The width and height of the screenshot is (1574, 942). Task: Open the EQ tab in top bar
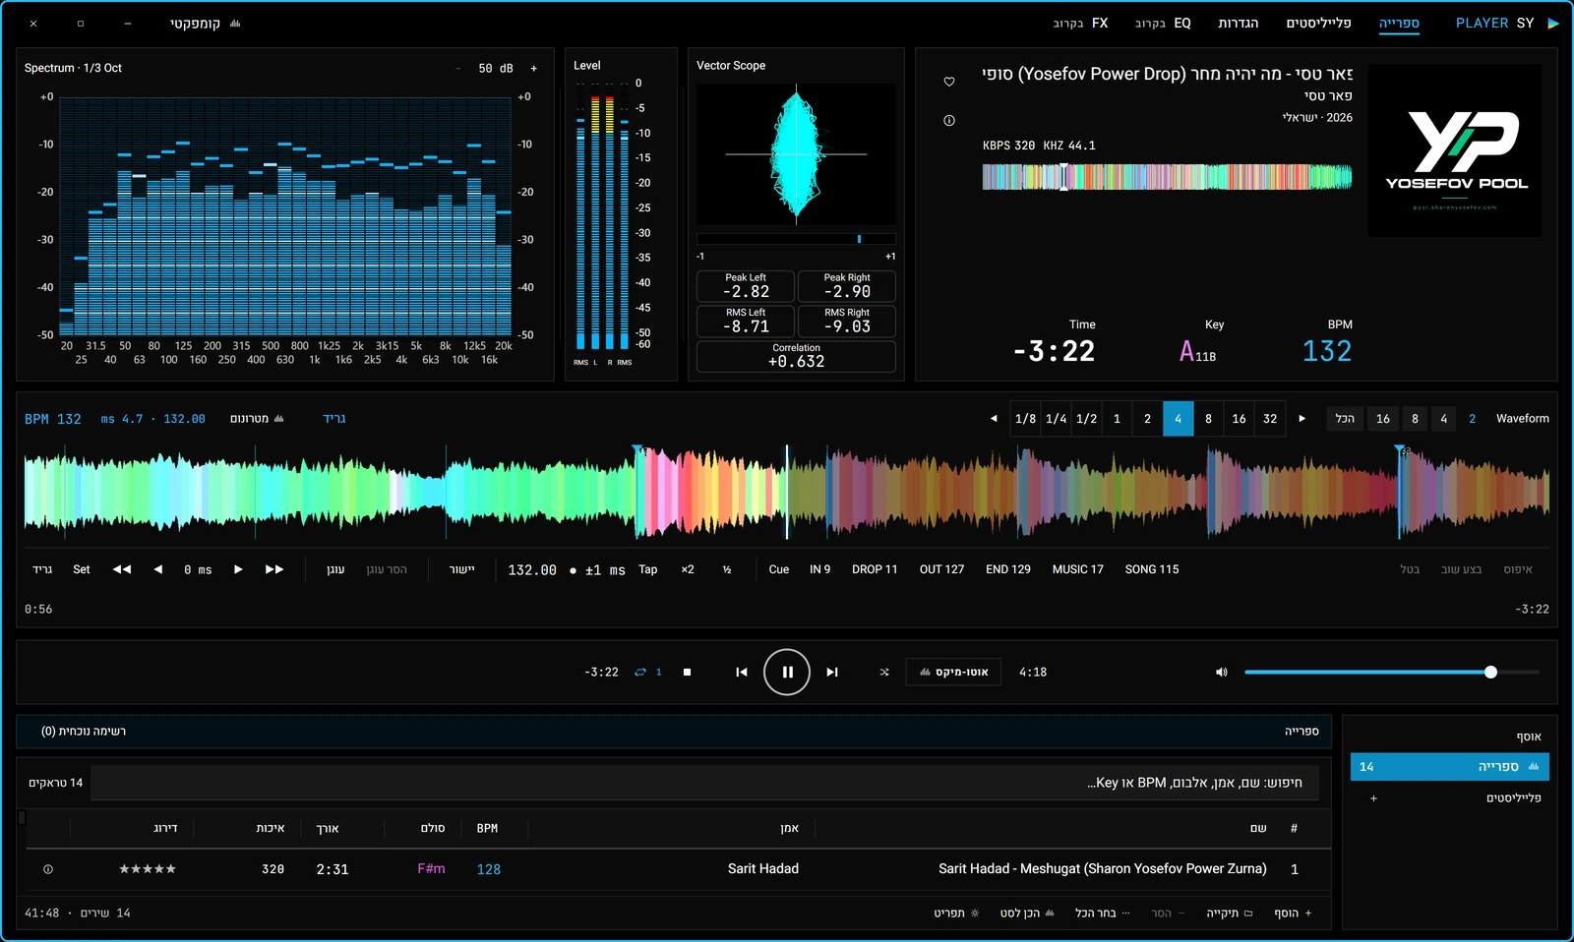coord(1163,24)
